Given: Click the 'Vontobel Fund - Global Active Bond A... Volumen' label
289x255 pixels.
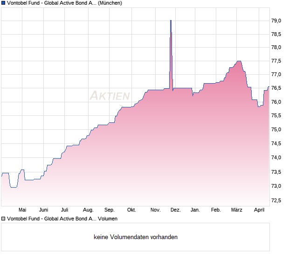Looking at the screenshot, I should point(62,219).
